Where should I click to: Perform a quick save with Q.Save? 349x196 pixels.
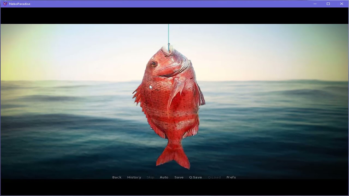(x=195, y=177)
